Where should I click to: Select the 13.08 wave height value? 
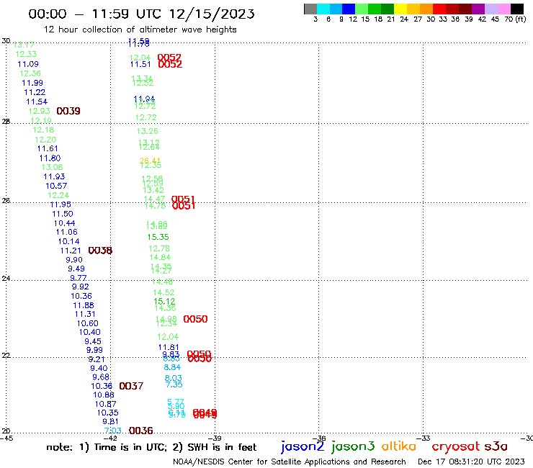52,167
